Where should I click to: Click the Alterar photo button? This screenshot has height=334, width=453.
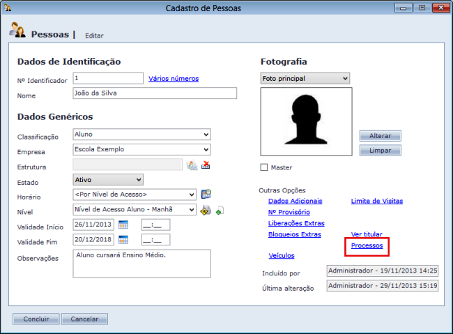click(380, 136)
